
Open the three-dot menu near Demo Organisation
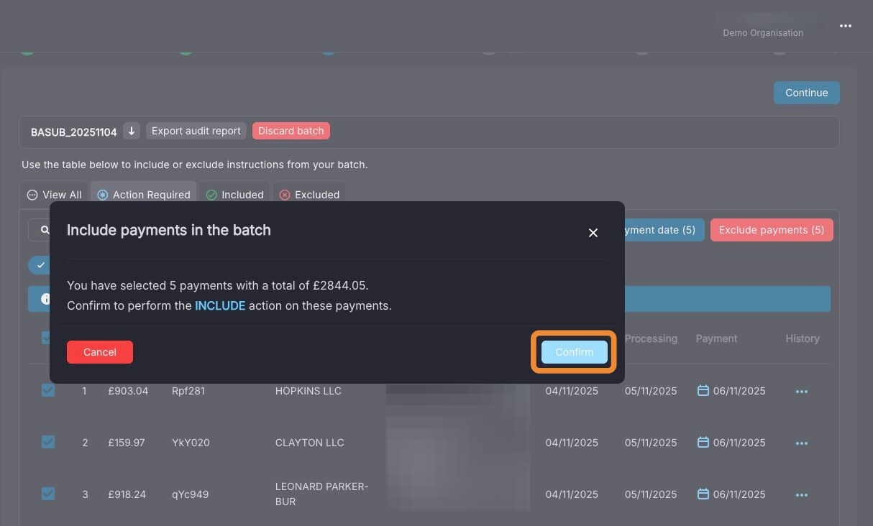[x=846, y=26]
